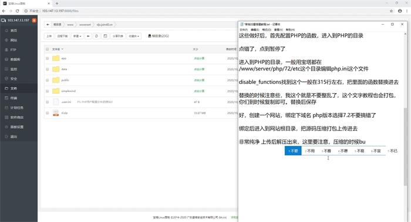411x222 pixels.
Task: Open 终端 terminal in the sidebar
Action: (x=14, y=98)
